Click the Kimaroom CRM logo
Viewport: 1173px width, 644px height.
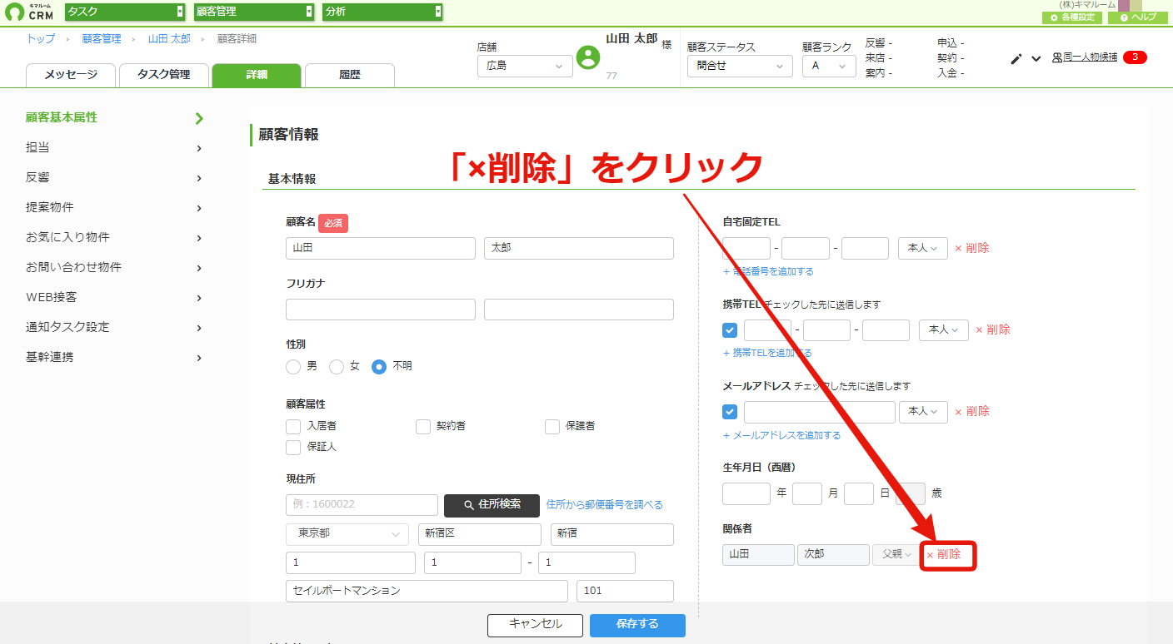point(30,12)
